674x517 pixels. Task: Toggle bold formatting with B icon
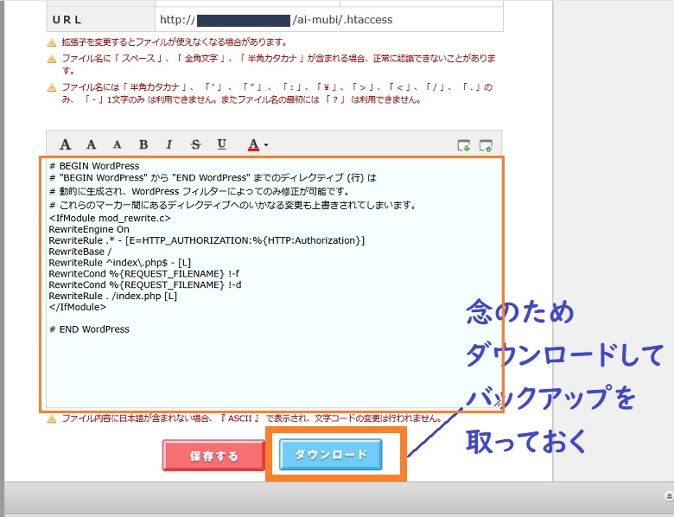click(143, 144)
